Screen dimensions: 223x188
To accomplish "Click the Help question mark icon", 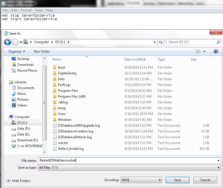I will (x=215, y=51).
